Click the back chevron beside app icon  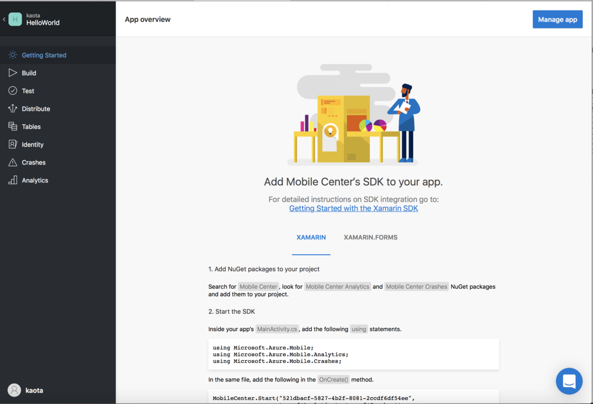point(4,19)
